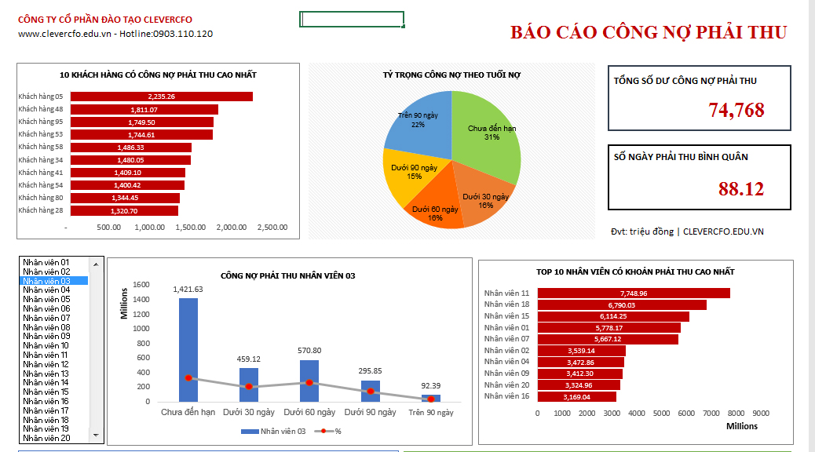Click the selected empty cell at top
The height and width of the screenshot is (452, 815).
pyautogui.click(x=352, y=20)
